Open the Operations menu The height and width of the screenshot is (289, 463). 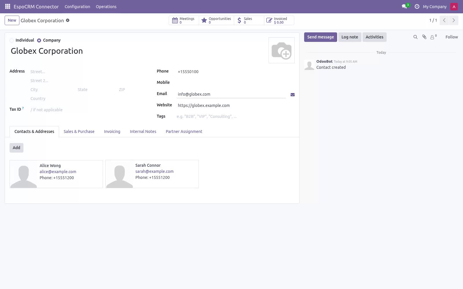(x=106, y=7)
